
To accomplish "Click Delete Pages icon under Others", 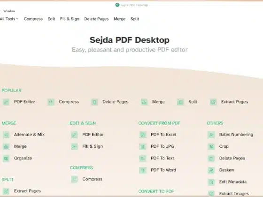I will tap(211, 159).
